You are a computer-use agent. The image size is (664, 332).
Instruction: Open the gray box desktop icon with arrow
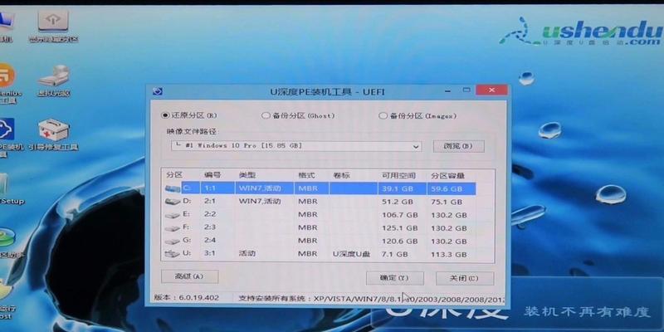click(53, 21)
